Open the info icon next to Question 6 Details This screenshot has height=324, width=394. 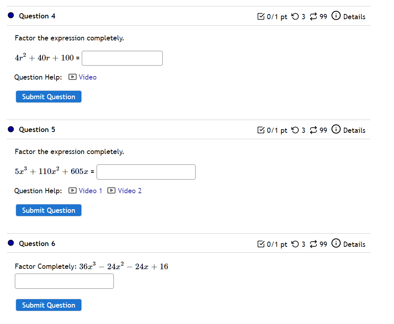click(x=336, y=244)
